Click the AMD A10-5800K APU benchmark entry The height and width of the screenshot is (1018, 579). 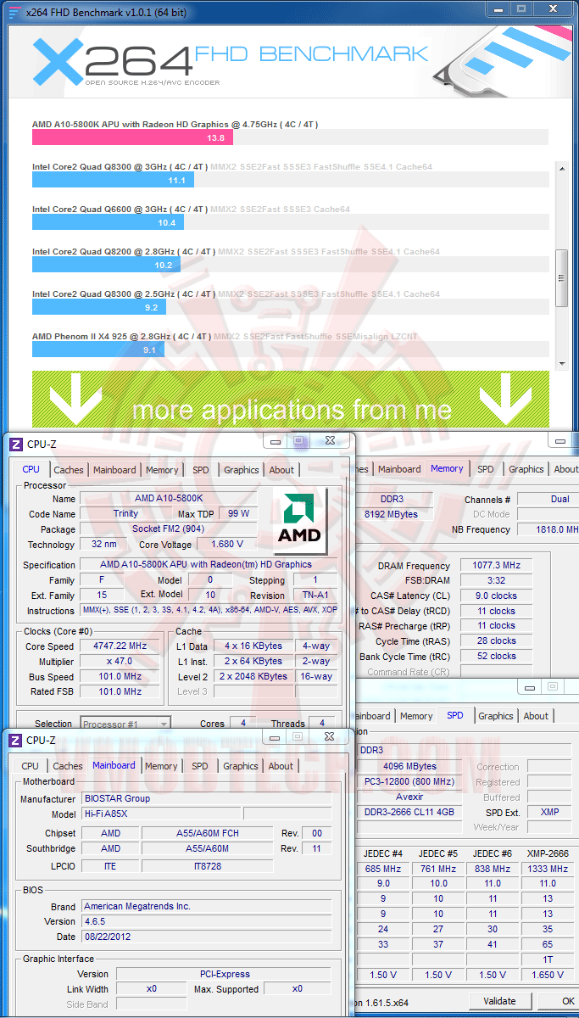pos(175,124)
